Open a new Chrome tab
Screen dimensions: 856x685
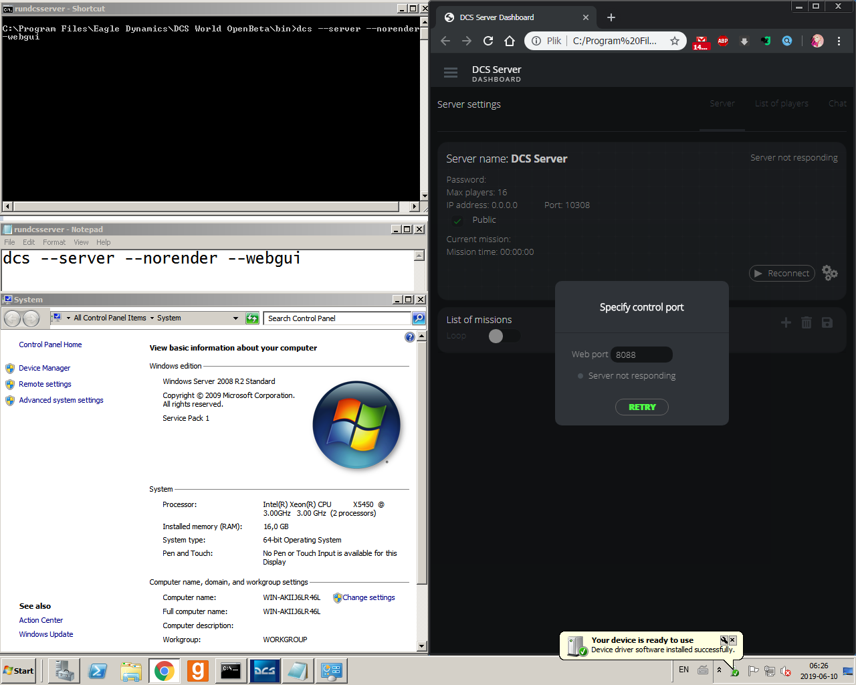pyautogui.click(x=611, y=17)
